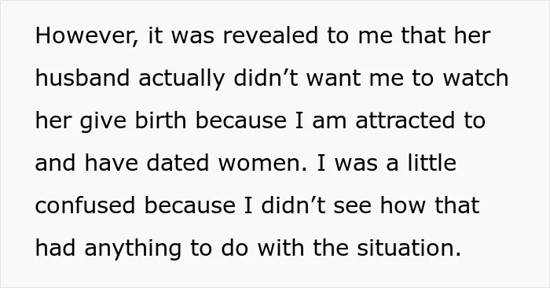This screenshot has height=288, width=550.
Task: Click the word "confused"
Action: [85, 205]
